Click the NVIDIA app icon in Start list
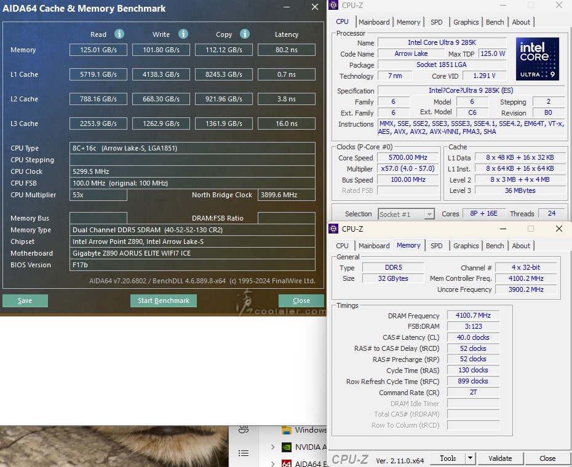 [x=287, y=447]
